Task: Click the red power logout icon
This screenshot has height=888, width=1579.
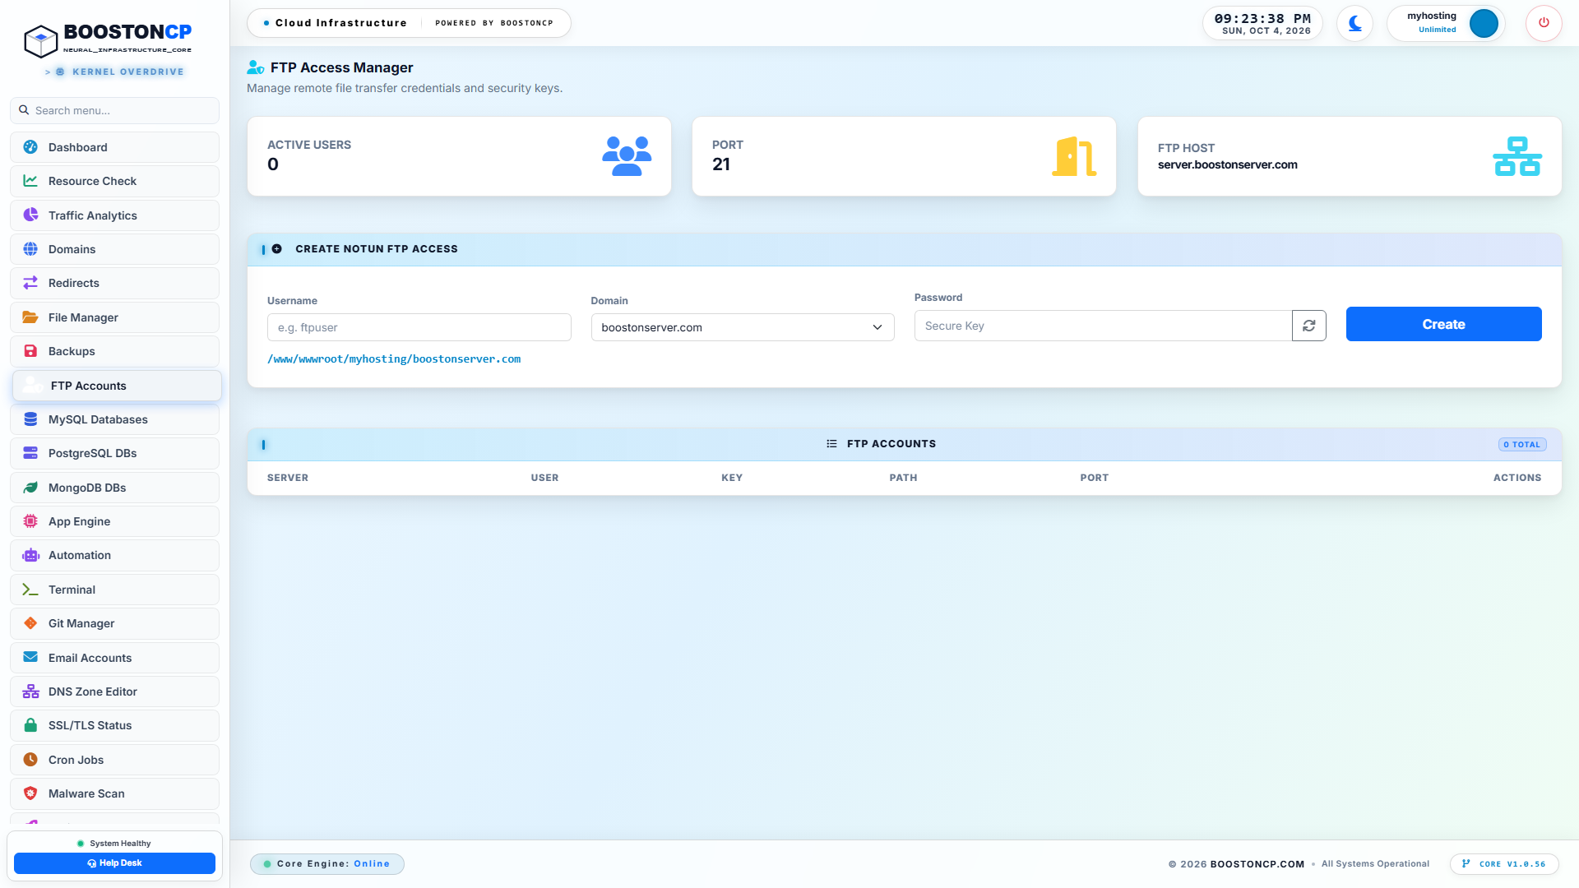Action: (1544, 23)
